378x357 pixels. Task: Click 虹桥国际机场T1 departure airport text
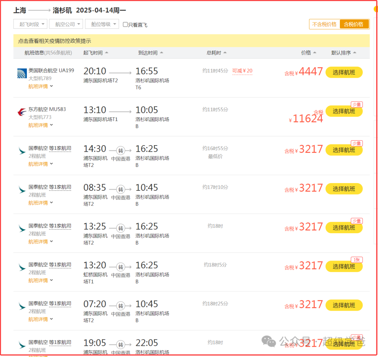(x=96, y=278)
